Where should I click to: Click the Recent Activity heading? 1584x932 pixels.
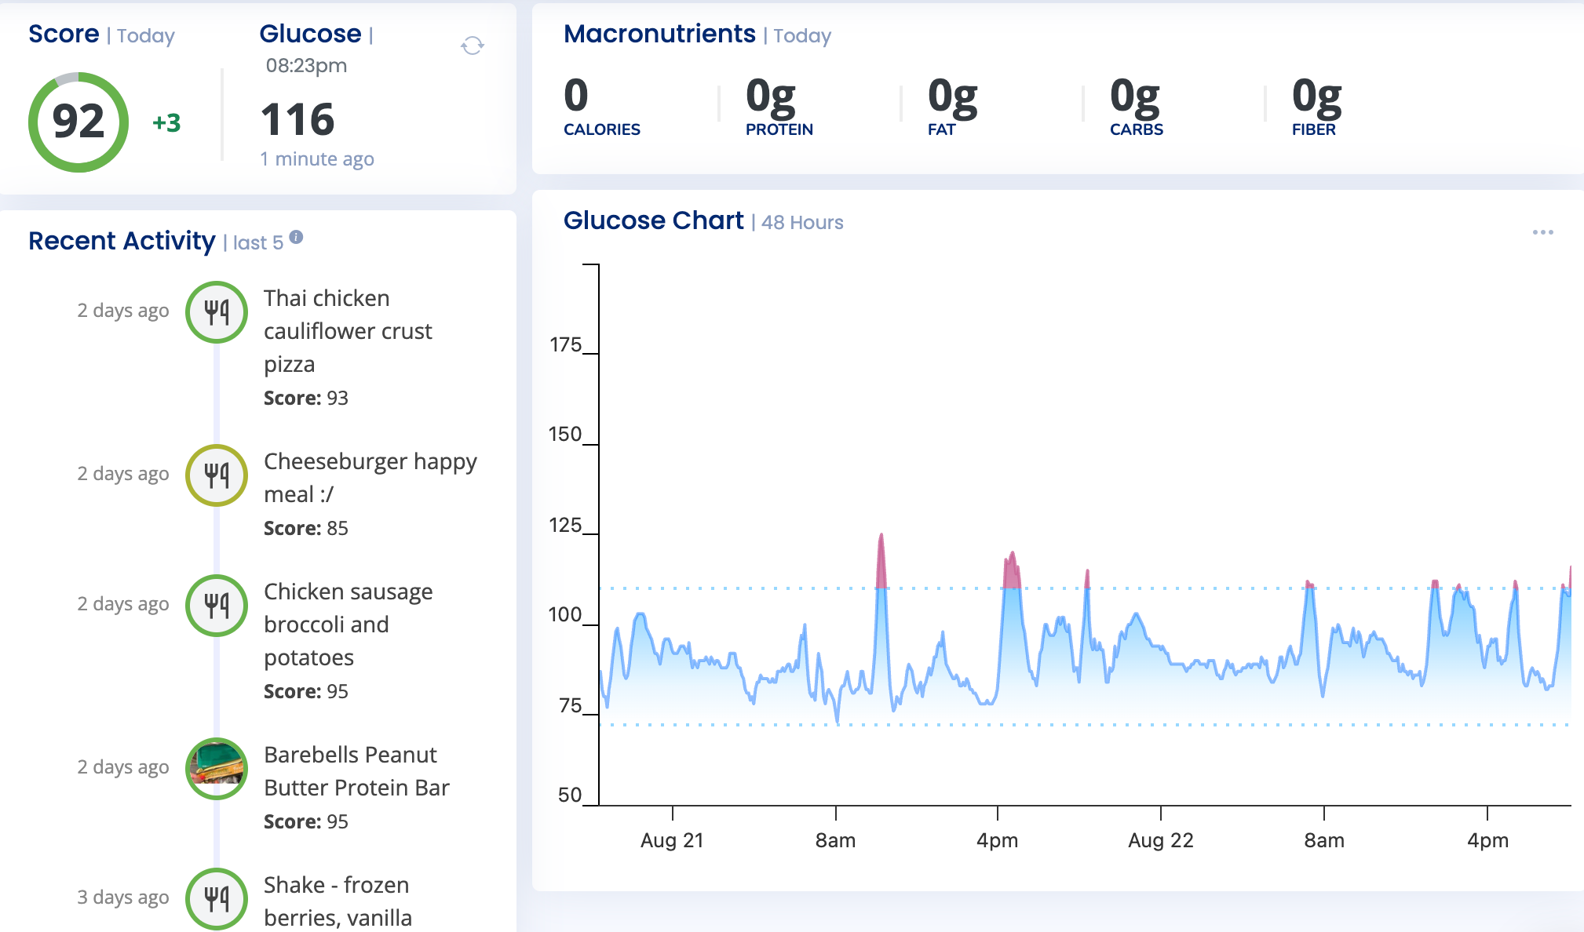[x=122, y=241]
